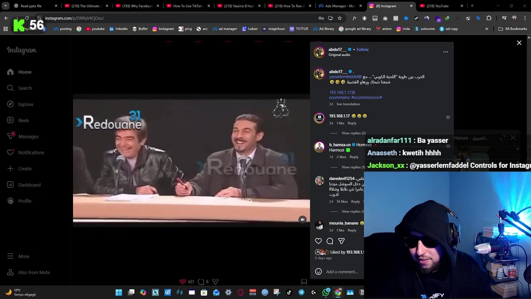Open Notifications in the sidebar
The height and width of the screenshot is (299, 531).
pos(25,152)
